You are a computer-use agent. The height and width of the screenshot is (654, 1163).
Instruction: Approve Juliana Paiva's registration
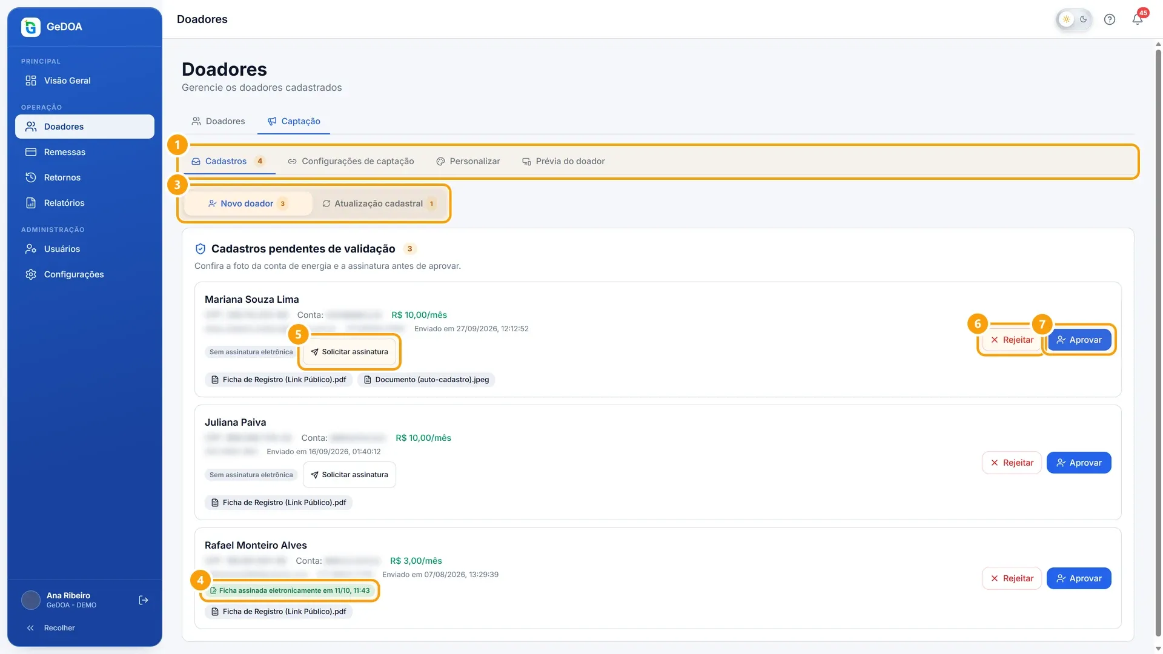click(x=1079, y=463)
